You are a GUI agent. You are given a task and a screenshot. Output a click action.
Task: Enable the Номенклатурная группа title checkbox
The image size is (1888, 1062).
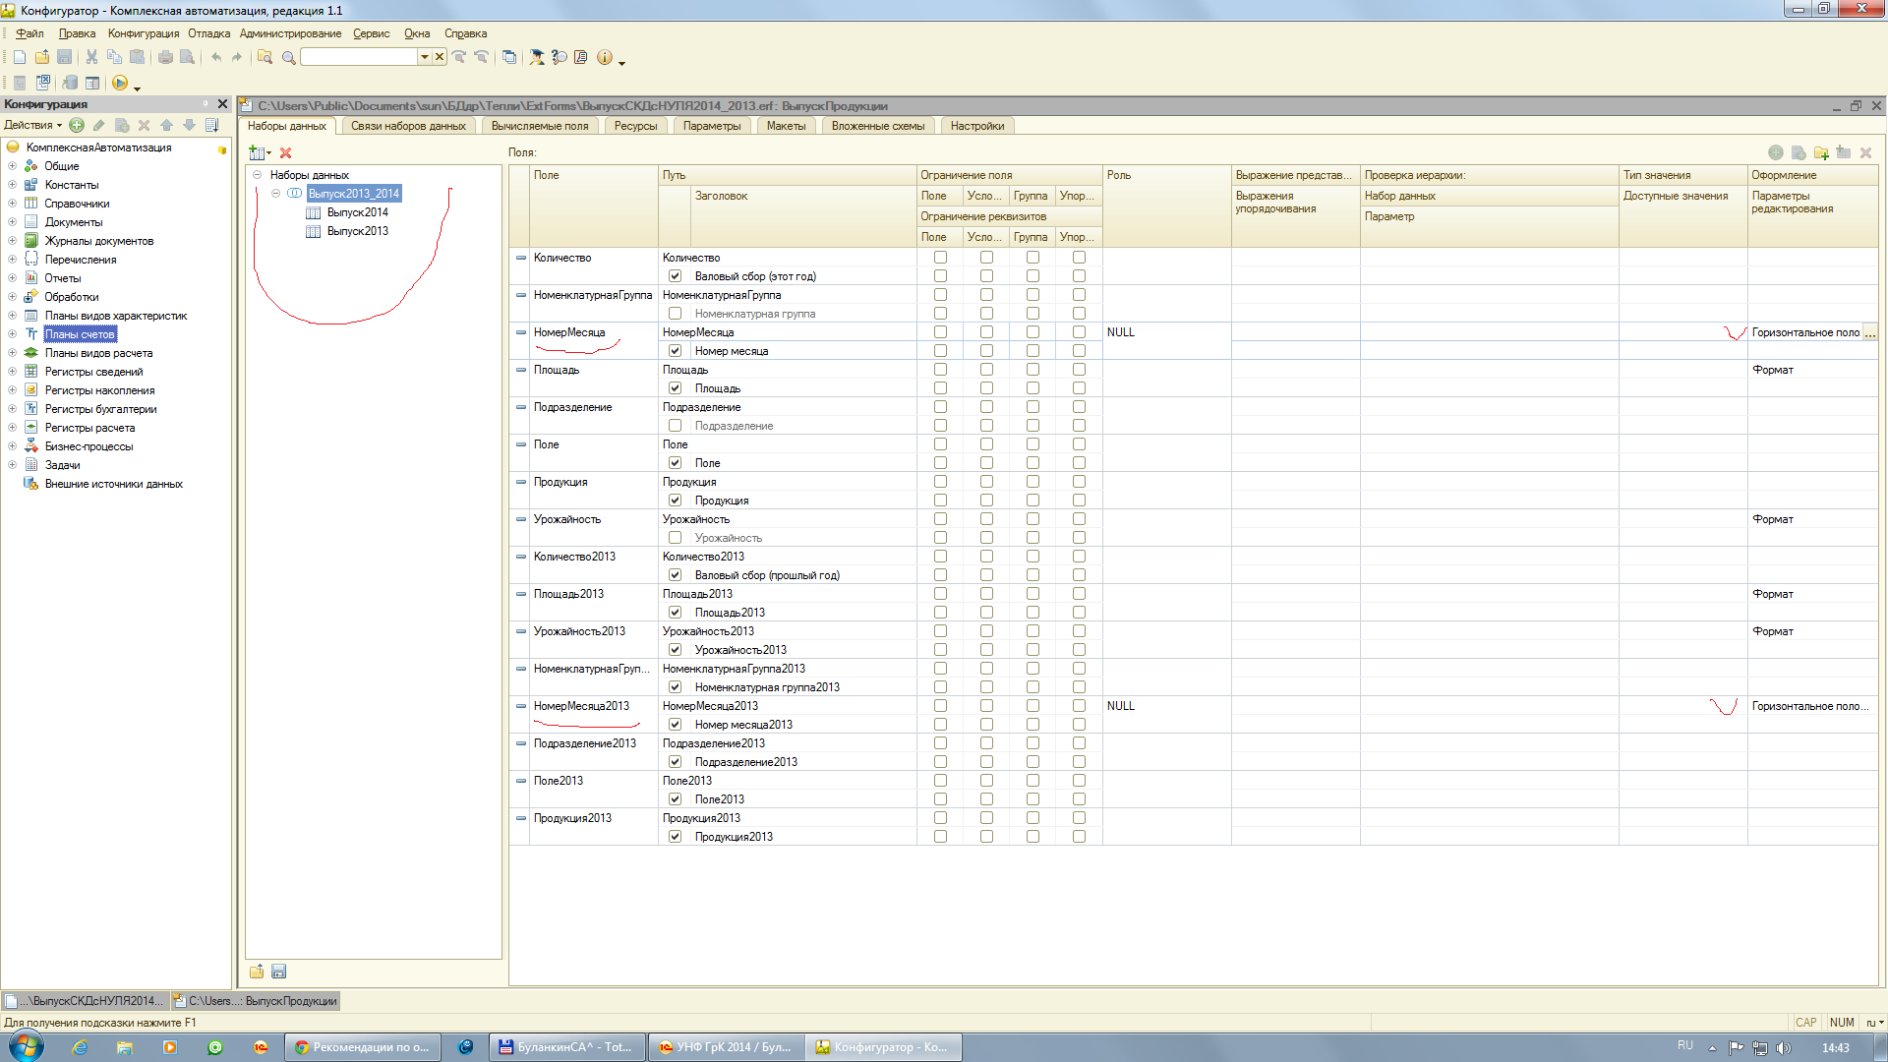(675, 314)
